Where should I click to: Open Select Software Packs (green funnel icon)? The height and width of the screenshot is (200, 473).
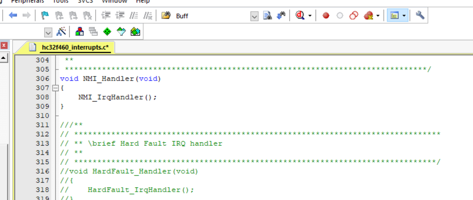(x=121, y=31)
